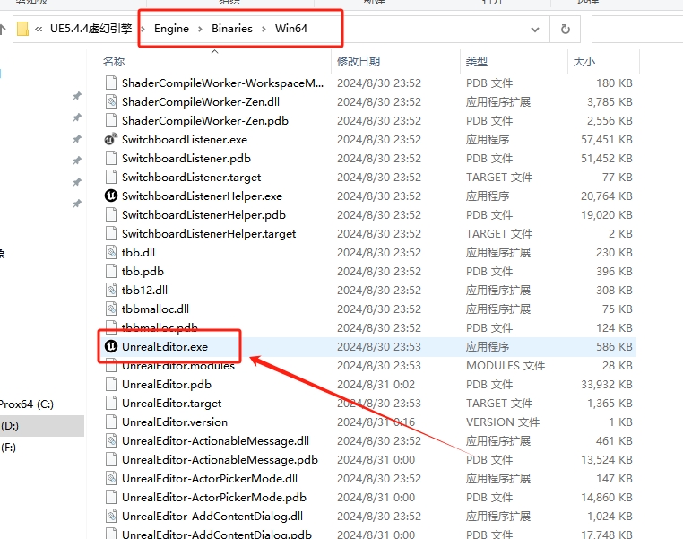Sort files by the 修改日期 column header
The height and width of the screenshot is (539, 683).
[359, 61]
